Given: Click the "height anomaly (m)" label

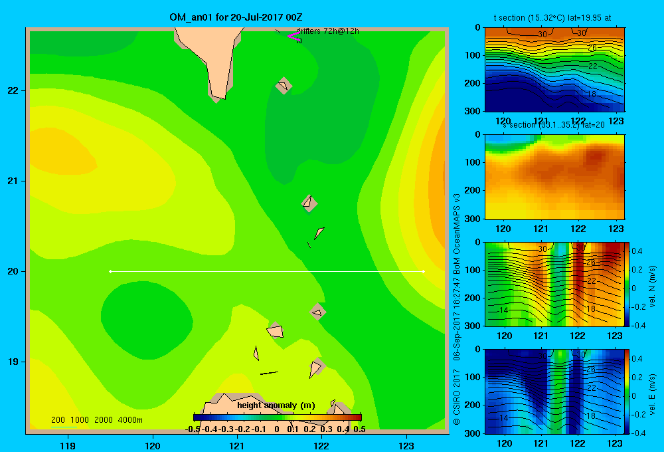Looking at the screenshot, I should [276, 405].
